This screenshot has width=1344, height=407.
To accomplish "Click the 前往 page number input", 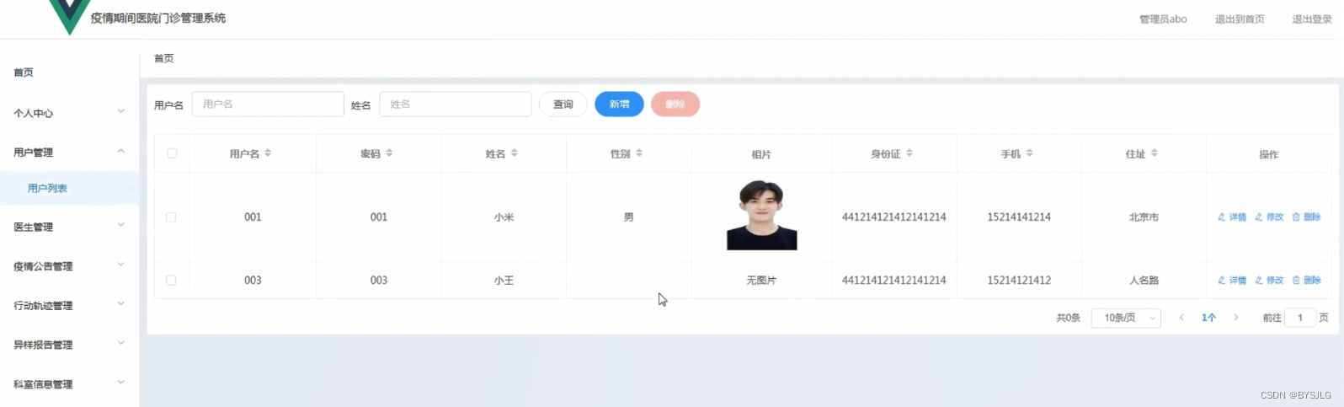I will [1300, 318].
